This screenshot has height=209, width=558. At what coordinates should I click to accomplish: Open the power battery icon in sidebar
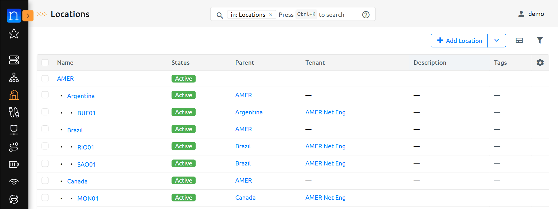coord(14,165)
